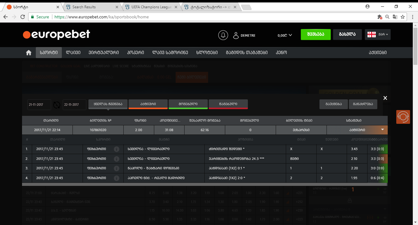Click the refresh arrows between the dates
This screenshot has height=225, width=418.
pyautogui.click(x=57, y=105)
